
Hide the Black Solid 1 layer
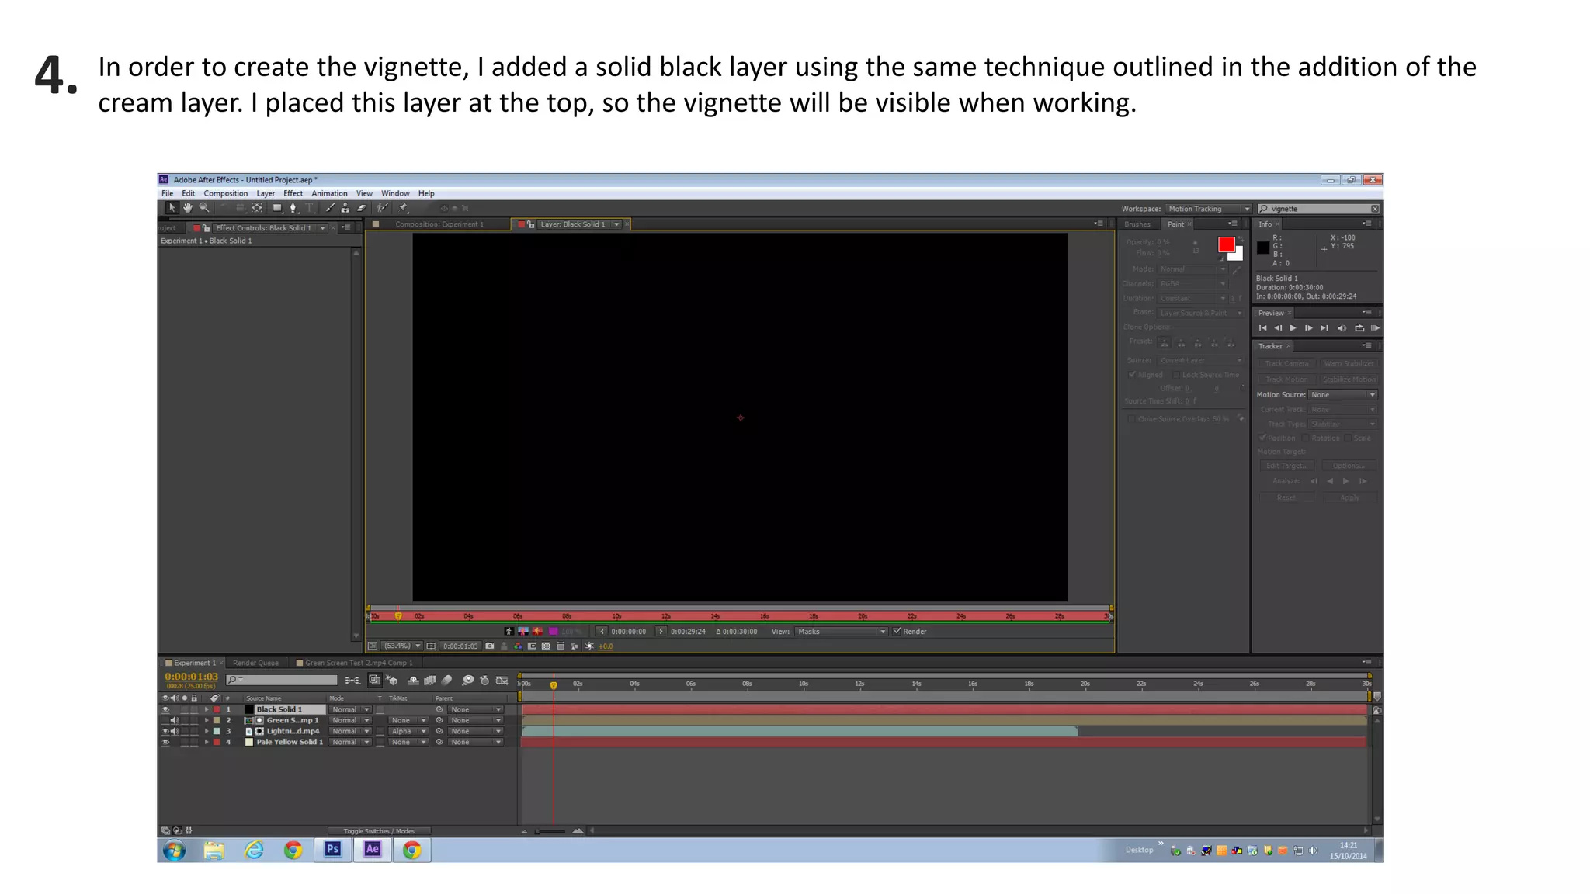(x=165, y=709)
